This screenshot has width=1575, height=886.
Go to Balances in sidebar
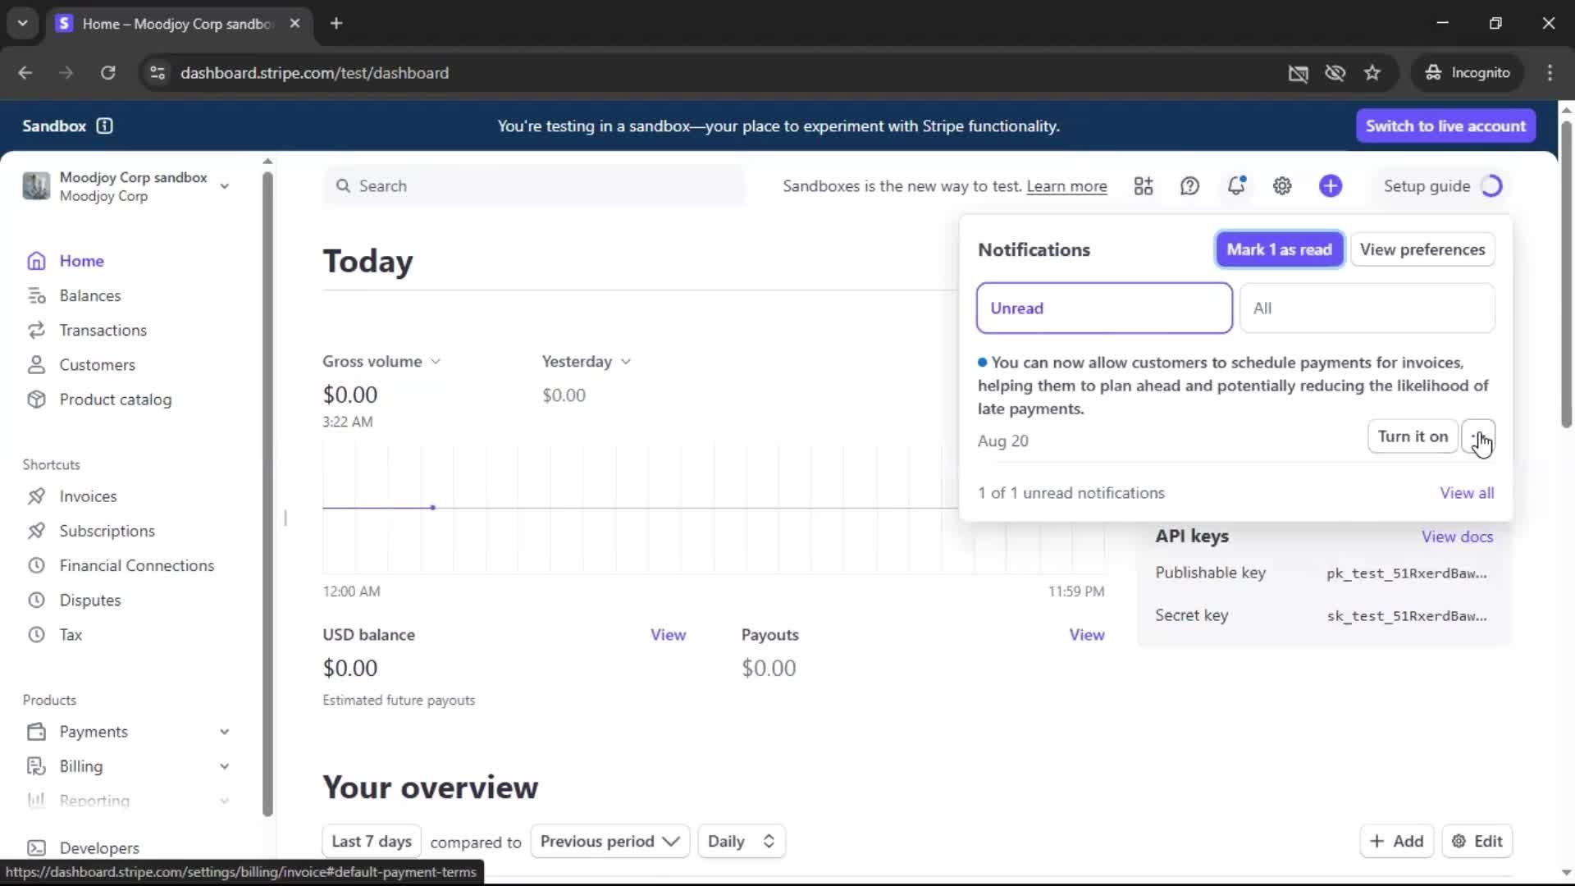89,295
